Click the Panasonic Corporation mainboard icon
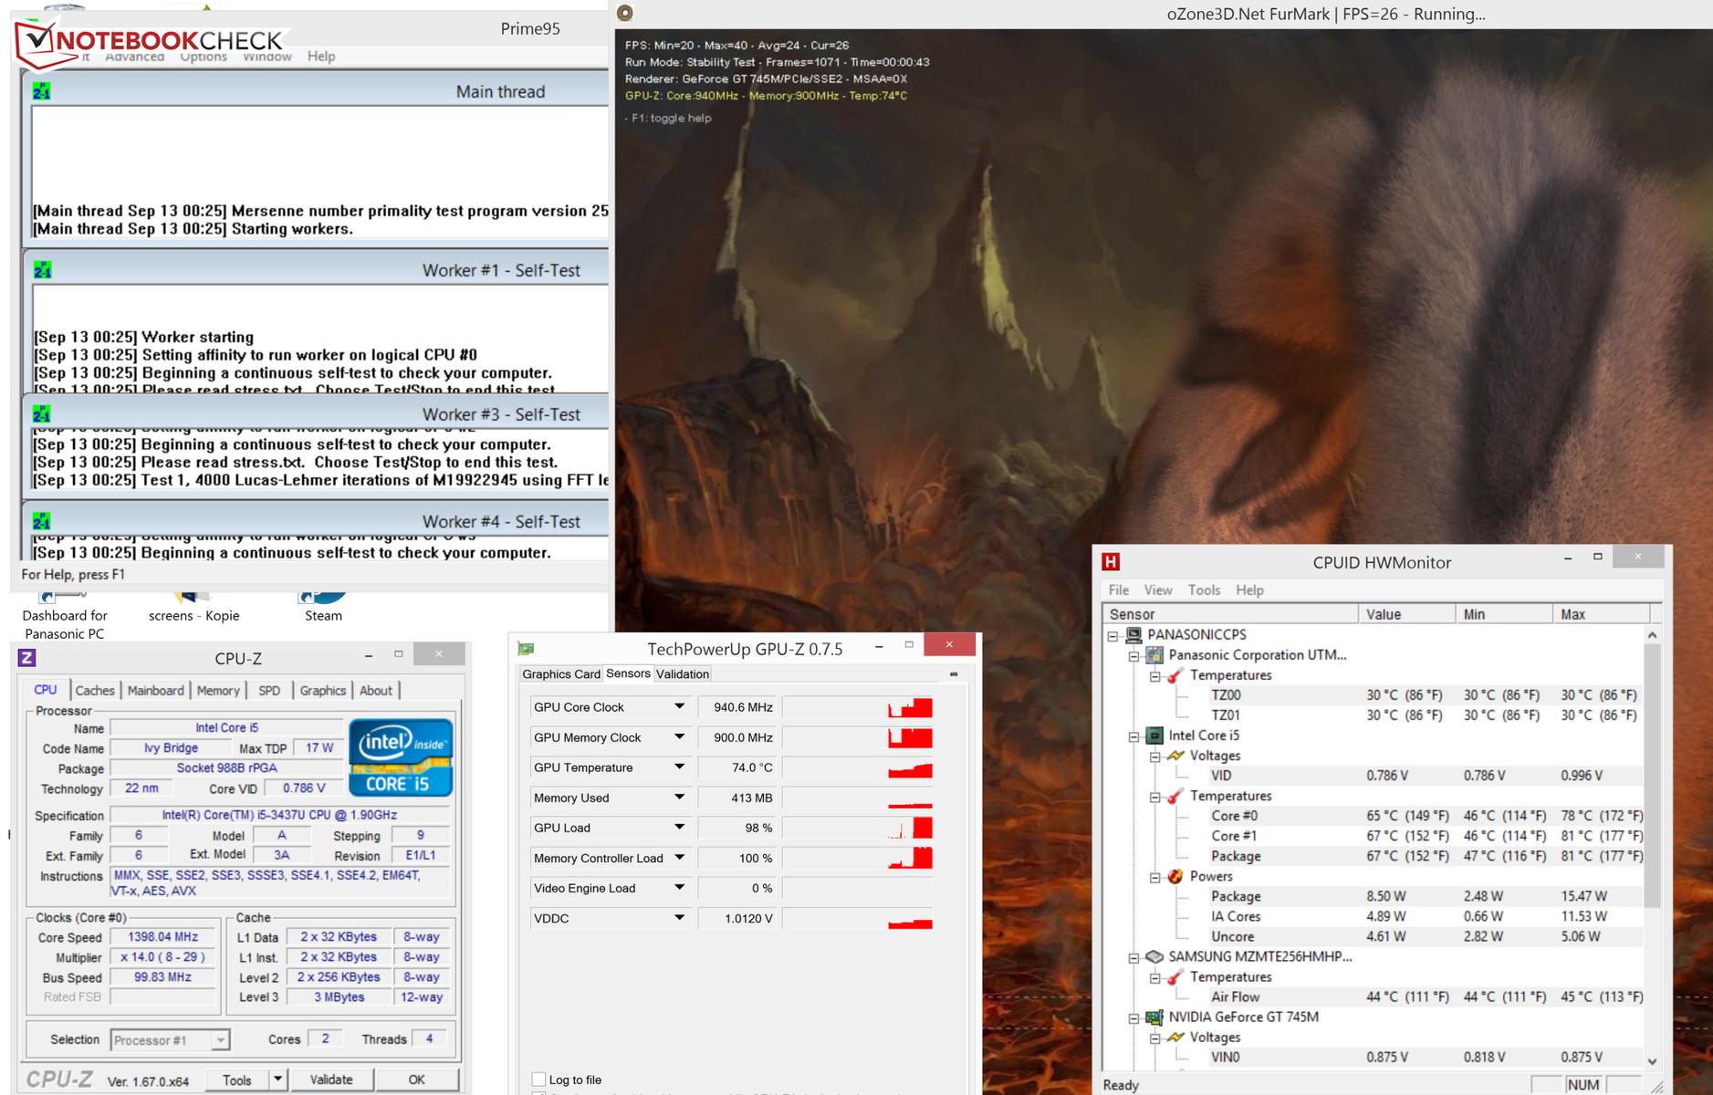Viewport: 1713px width, 1095px height. pyautogui.click(x=1154, y=654)
